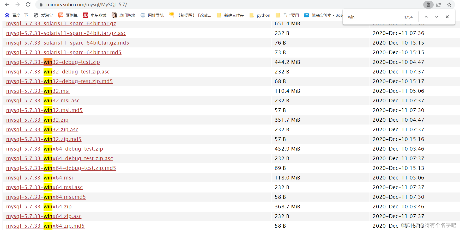Open the 京东商城 bookmark
Image resolution: width=460 pixels, height=230 pixels.
[95, 15]
